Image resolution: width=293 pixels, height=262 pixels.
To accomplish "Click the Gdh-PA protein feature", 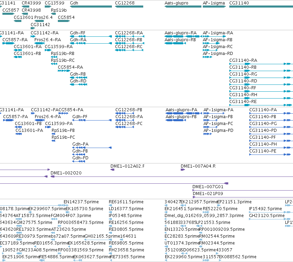I will pyautogui.click(x=92, y=148).
